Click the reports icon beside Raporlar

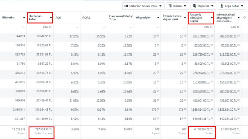tap(195, 6)
